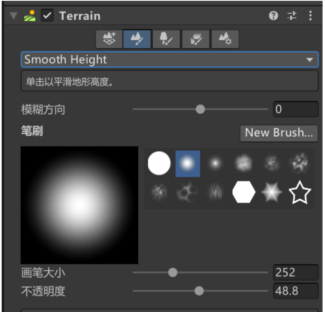Select the Paint Details tool
Viewport: 325px width, 312px height.
coord(196,39)
